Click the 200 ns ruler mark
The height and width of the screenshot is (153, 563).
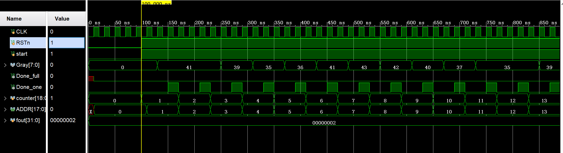click(x=203, y=23)
